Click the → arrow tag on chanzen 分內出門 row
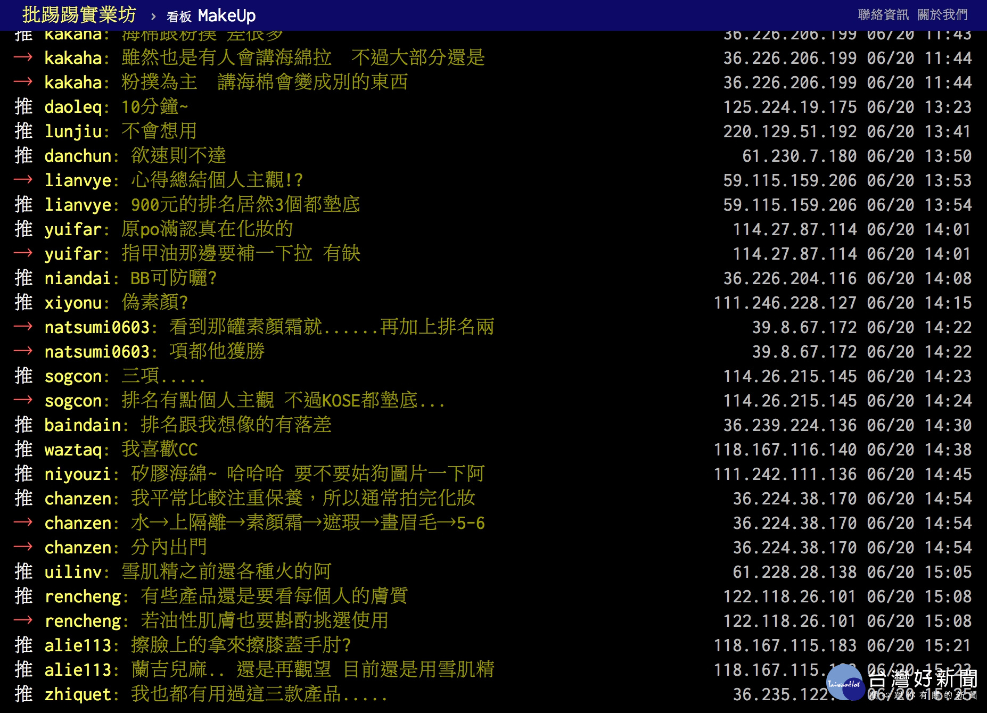This screenshot has width=987, height=713. click(x=23, y=547)
